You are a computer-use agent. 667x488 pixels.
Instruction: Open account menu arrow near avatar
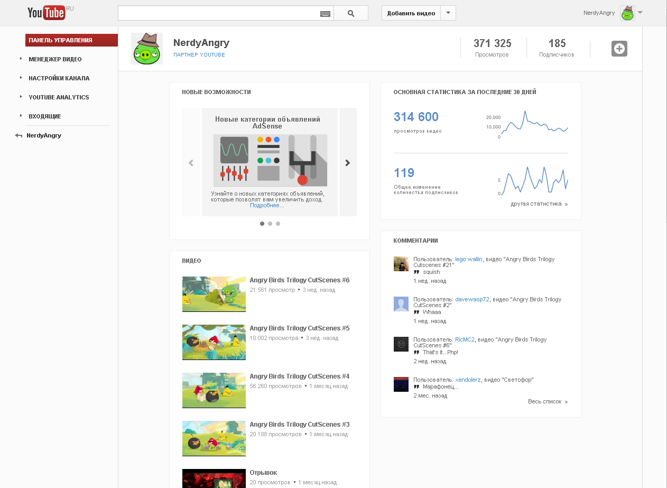point(640,12)
